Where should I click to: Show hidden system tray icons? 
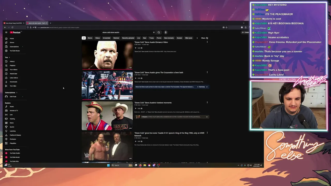coord(238,165)
